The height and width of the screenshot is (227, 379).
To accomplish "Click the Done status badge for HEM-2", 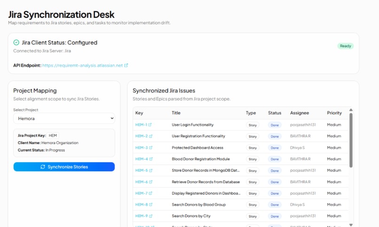I will pos(275,136).
